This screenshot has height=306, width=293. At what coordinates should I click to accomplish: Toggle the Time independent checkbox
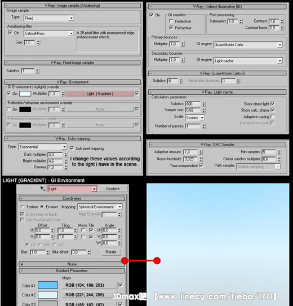201,165
